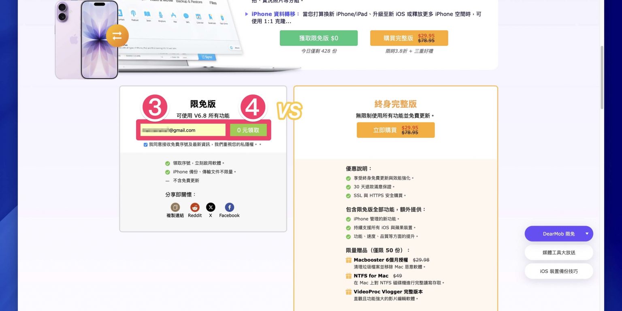This screenshot has width=622, height=311.
Task: Click the Gmail email input field
Action: 183,130
